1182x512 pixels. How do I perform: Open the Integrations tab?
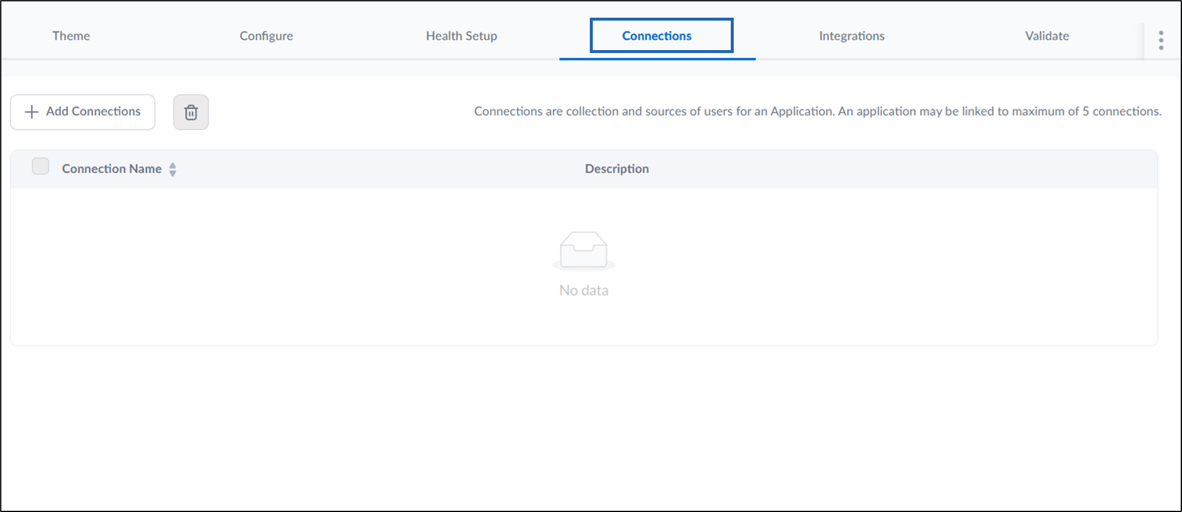click(852, 36)
